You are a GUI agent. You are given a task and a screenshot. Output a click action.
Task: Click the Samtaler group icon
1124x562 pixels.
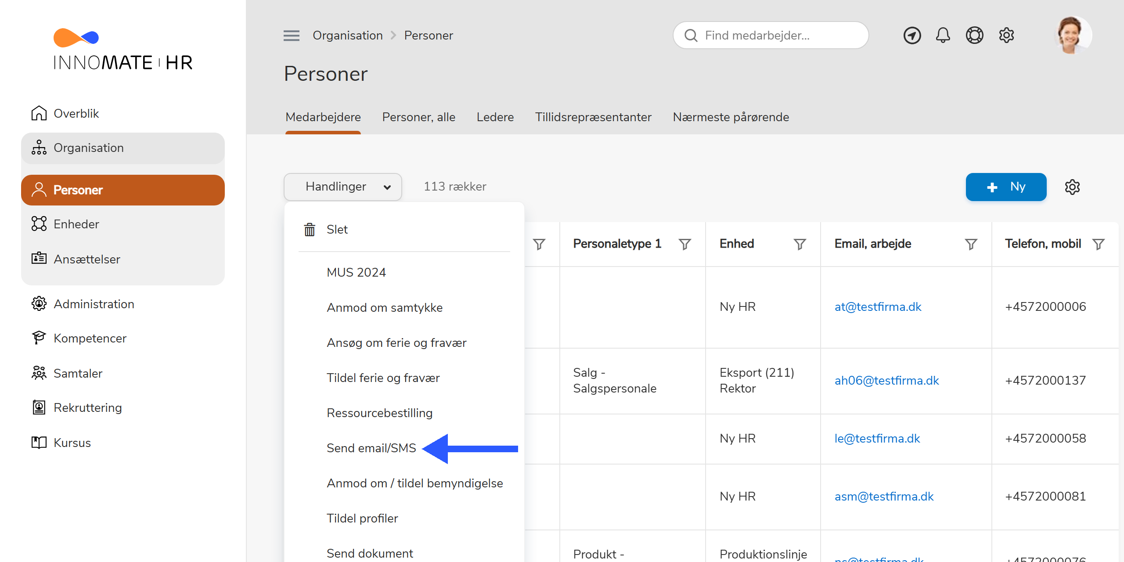(39, 373)
